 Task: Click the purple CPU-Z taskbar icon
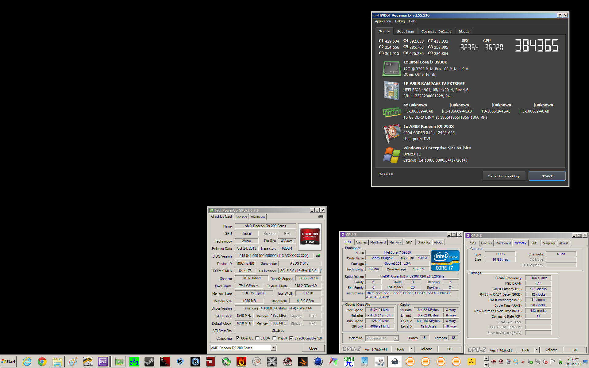pos(103,362)
